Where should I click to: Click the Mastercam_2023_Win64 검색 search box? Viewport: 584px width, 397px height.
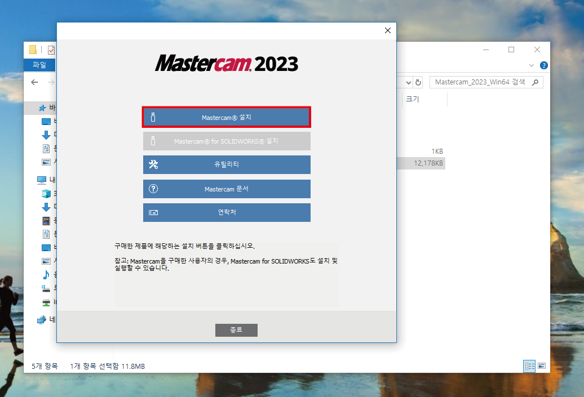click(x=486, y=82)
